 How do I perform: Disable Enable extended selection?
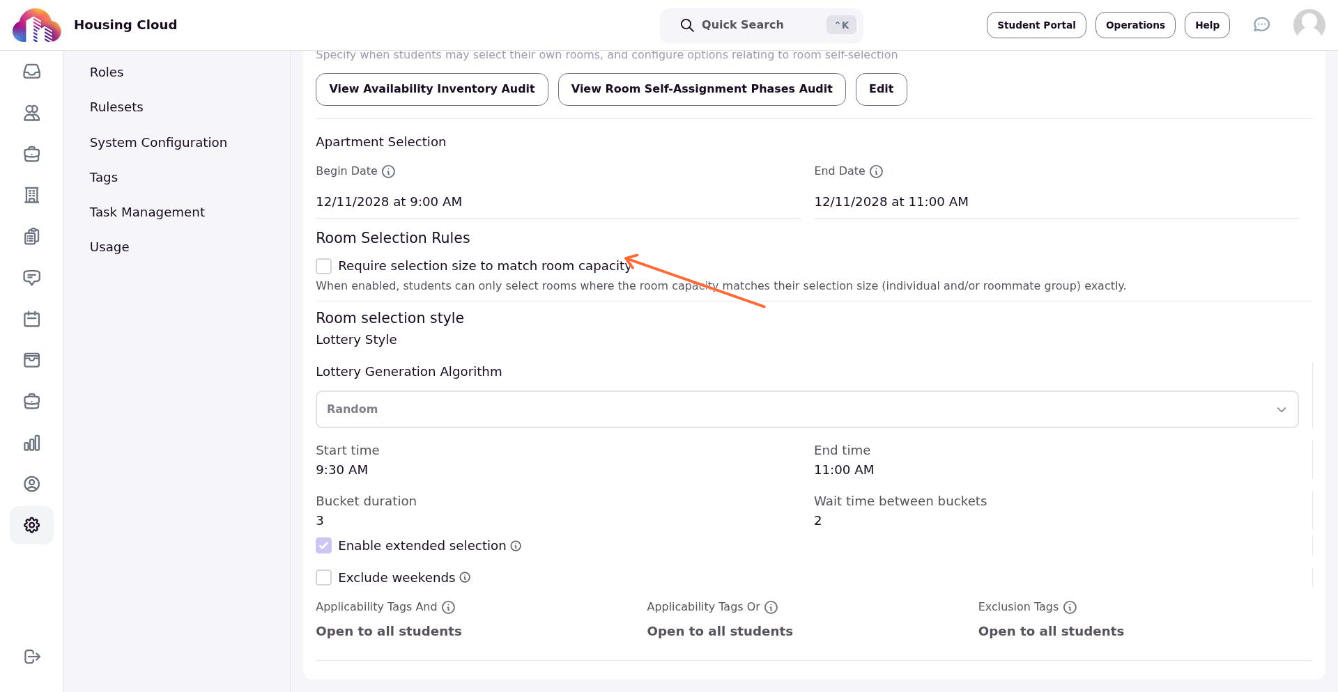pyautogui.click(x=323, y=546)
